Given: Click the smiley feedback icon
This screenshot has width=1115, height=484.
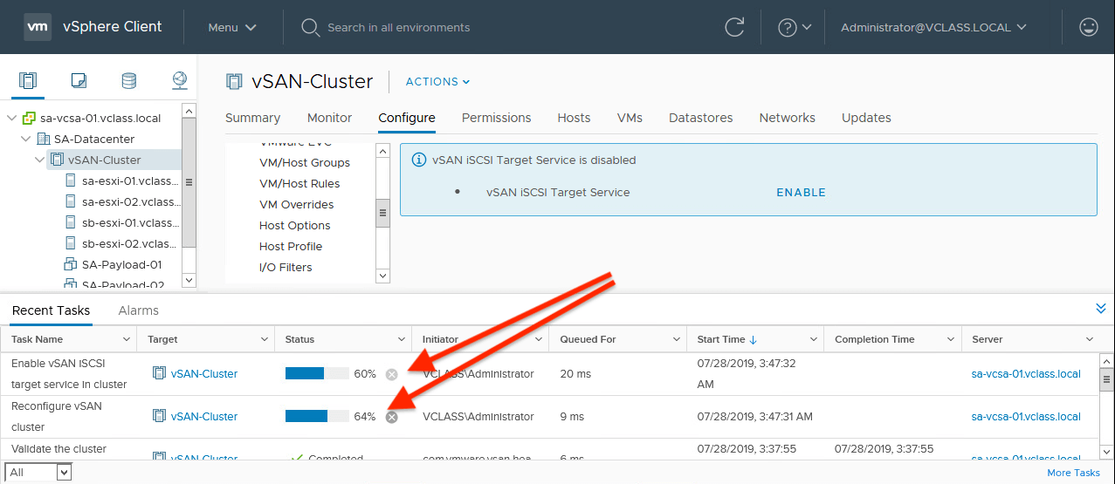Looking at the screenshot, I should [1089, 27].
